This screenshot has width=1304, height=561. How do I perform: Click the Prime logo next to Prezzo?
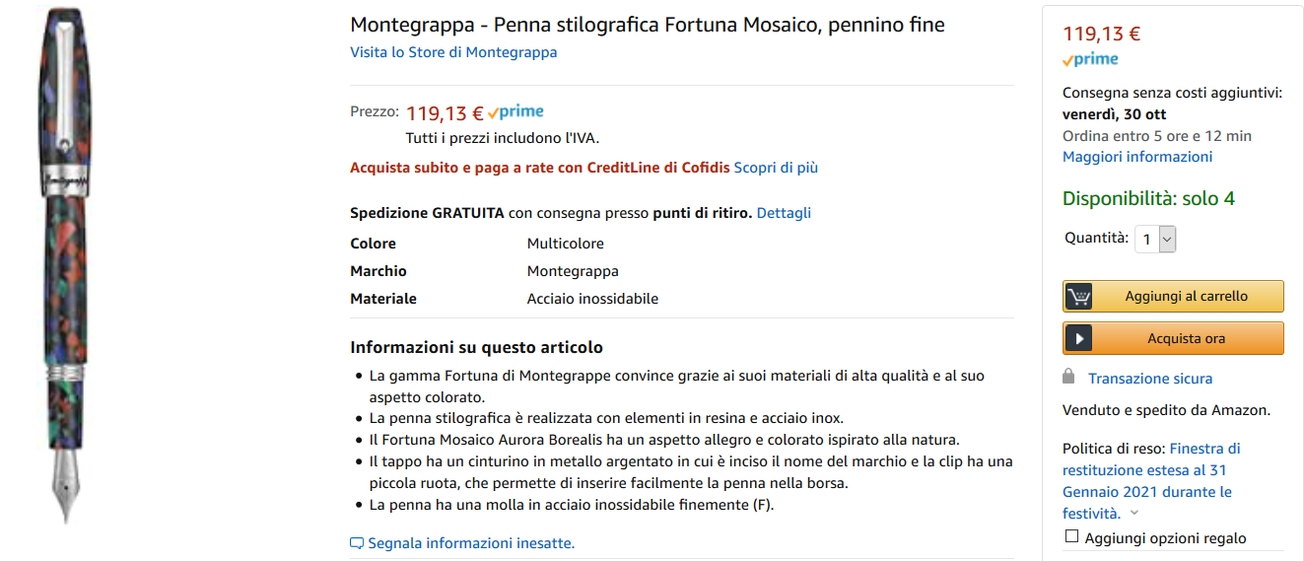click(515, 112)
